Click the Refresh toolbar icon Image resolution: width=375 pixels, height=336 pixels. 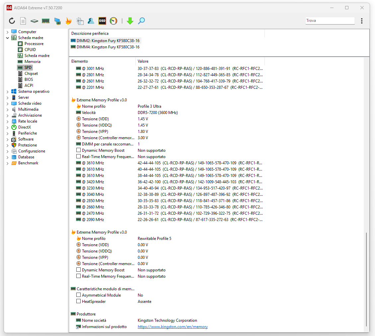pos(12,21)
